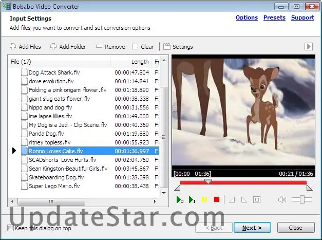Click the Add Folder toolbar button
The height and width of the screenshot is (240, 322).
(x=68, y=47)
